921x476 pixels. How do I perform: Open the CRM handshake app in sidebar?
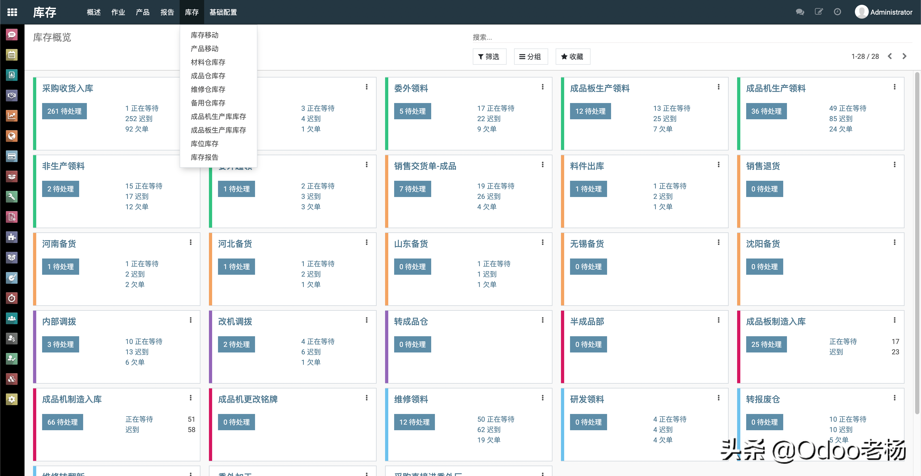click(x=12, y=95)
